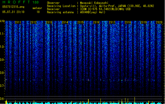Click location text Ogata-vill. Akita-Pref. JAPAN
Screen dimensions: 165x104
[x=103, y=6]
